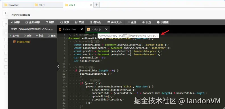Click the 'const prevBtn' code line
This screenshot has width=225, height=109.
click(117, 51)
